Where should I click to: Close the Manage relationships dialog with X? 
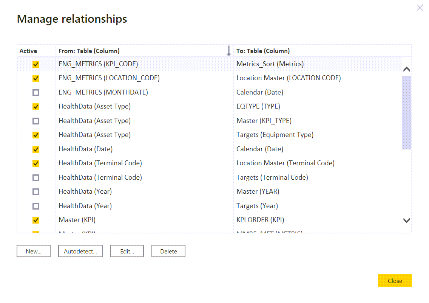tap(420, 8)
